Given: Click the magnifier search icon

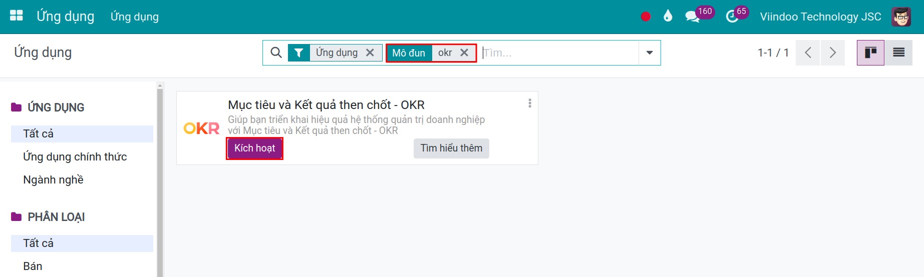Looking at the screenshot, I should [276, 52].
